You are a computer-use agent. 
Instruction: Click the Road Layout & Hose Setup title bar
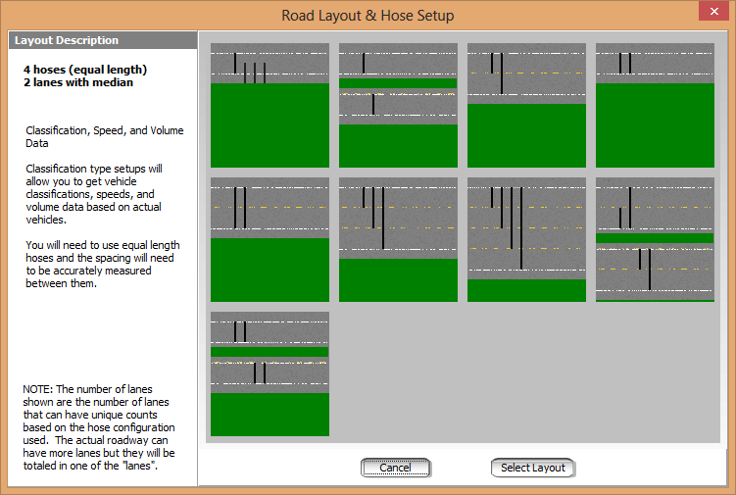pyautogui.click(x=368, y=16)
